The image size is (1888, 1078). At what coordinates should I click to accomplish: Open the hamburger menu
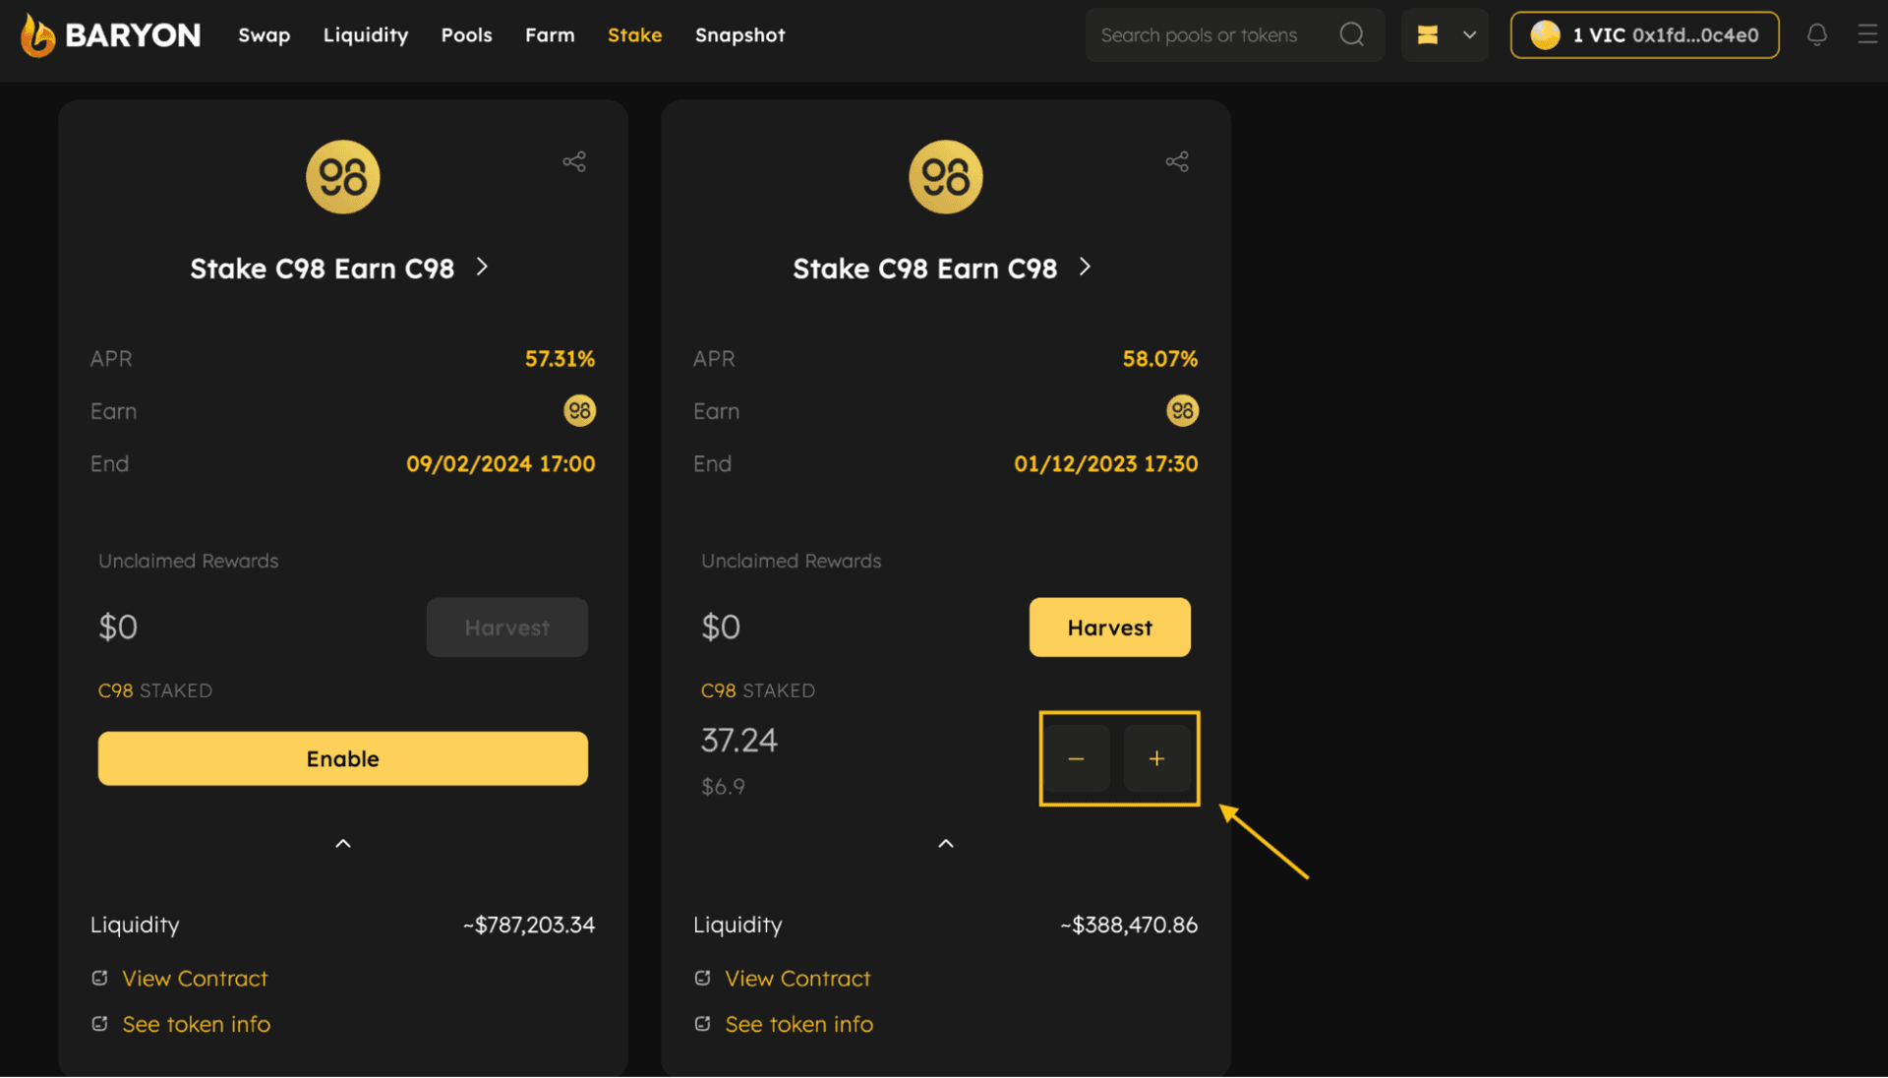(1867, 34)
